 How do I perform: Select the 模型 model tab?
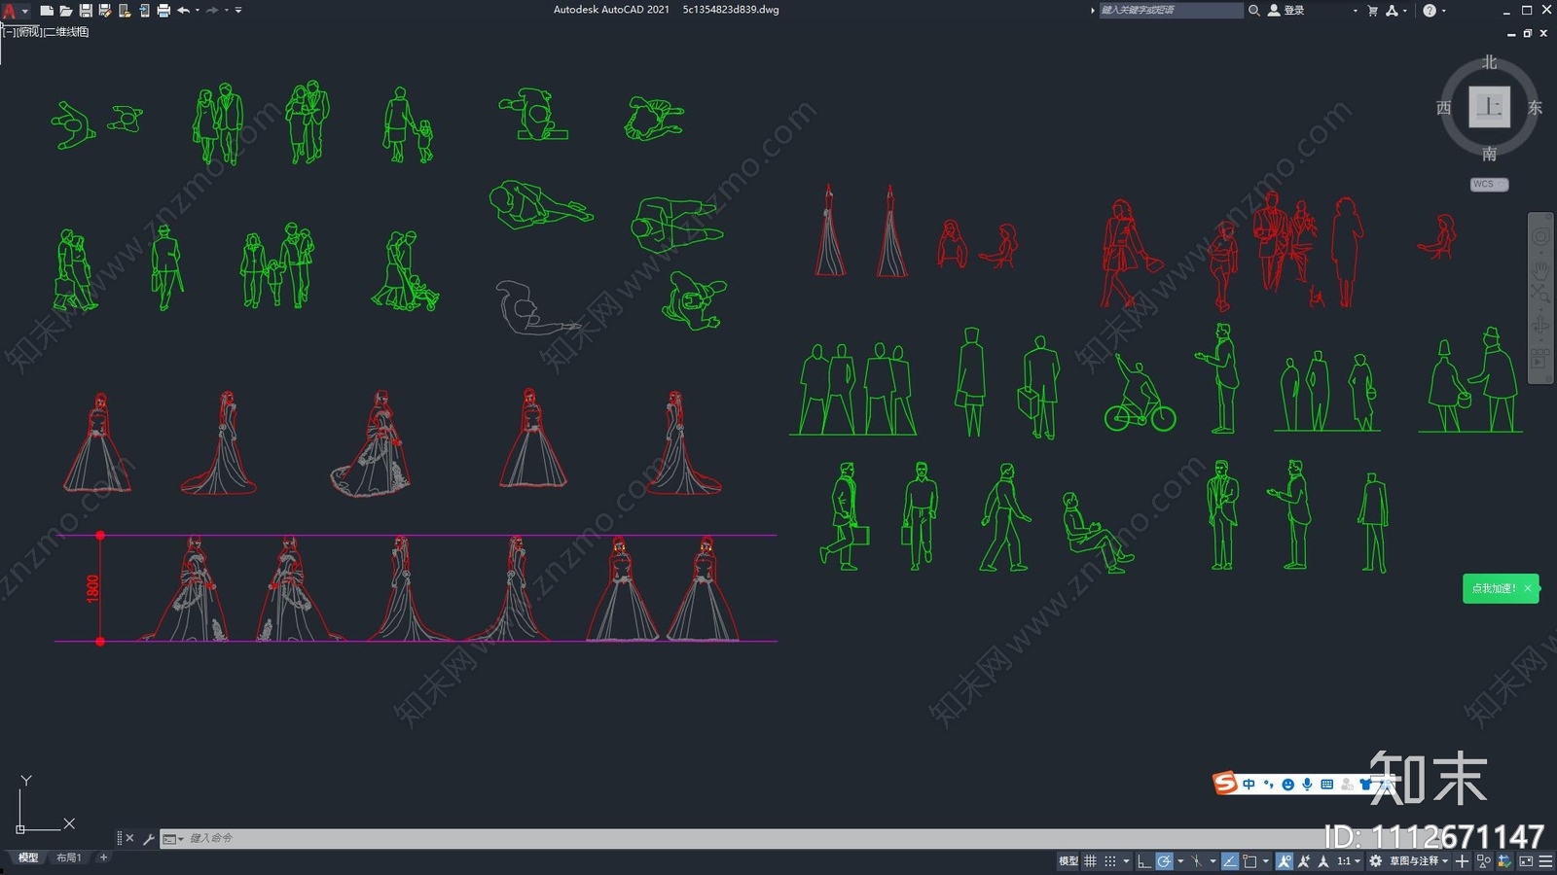(27, 857)
